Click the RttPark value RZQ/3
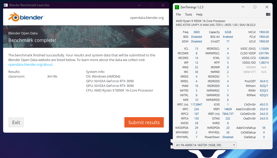 pos(264,95)
